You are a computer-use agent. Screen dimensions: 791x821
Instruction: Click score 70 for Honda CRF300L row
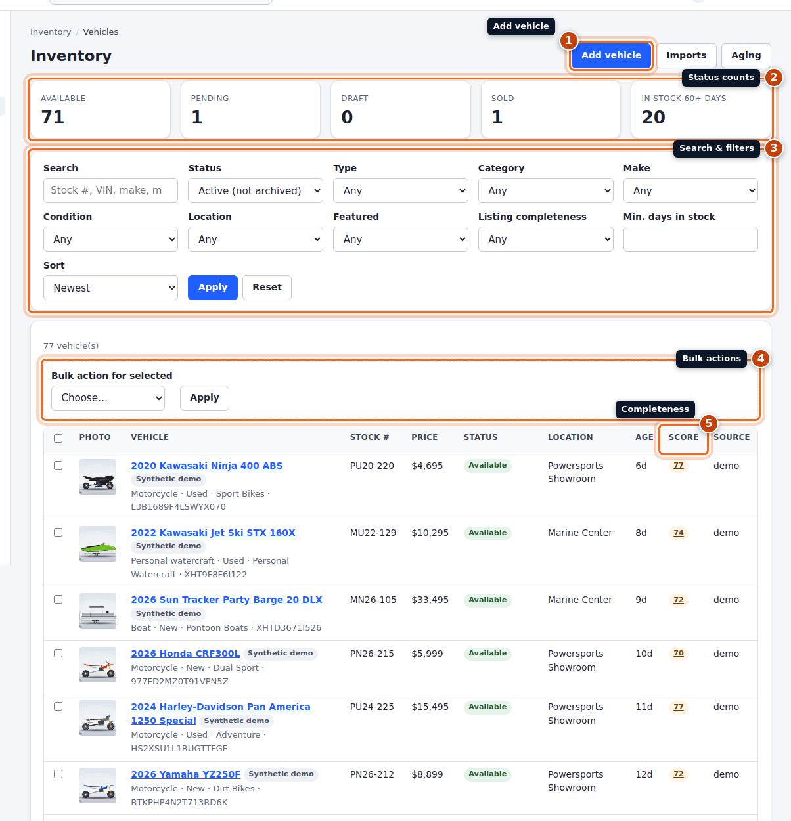pos(679,654)
